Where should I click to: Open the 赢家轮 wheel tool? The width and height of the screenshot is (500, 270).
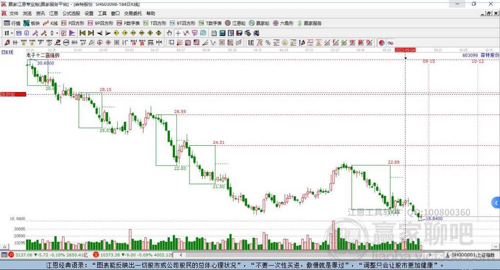pos(259,23)
